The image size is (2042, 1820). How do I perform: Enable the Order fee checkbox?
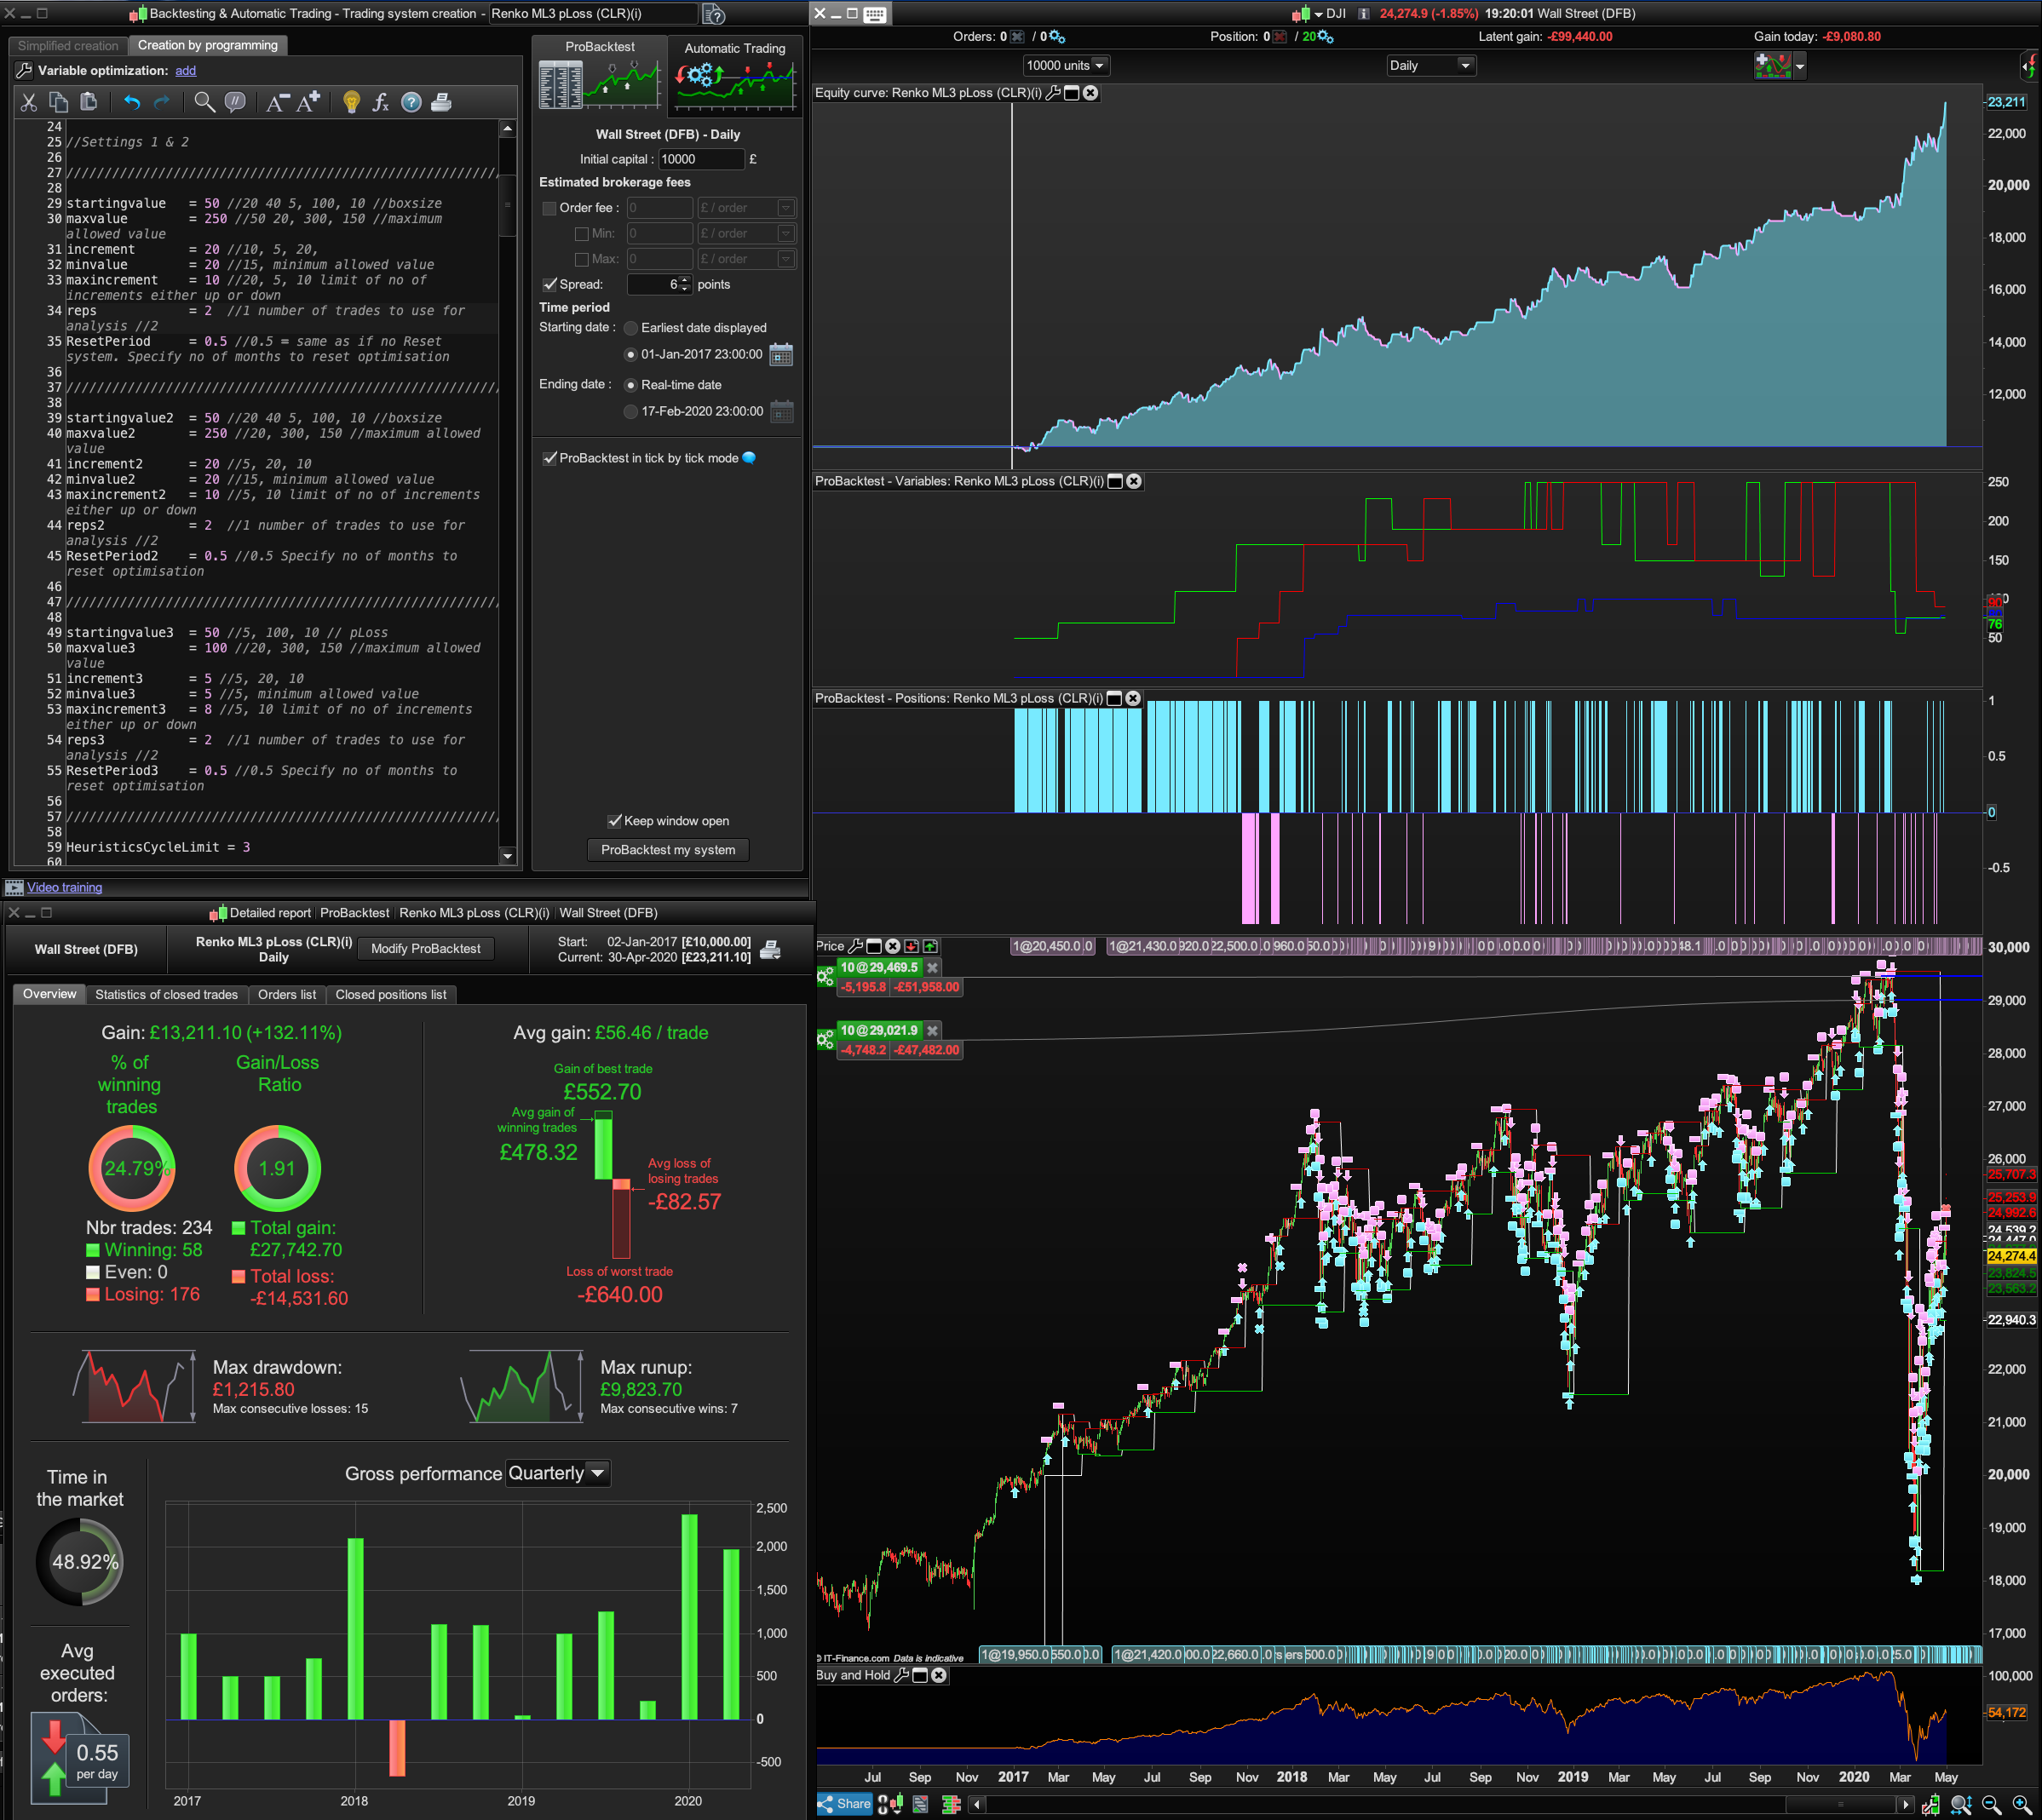pyautogui.click(x=549, y=208)
